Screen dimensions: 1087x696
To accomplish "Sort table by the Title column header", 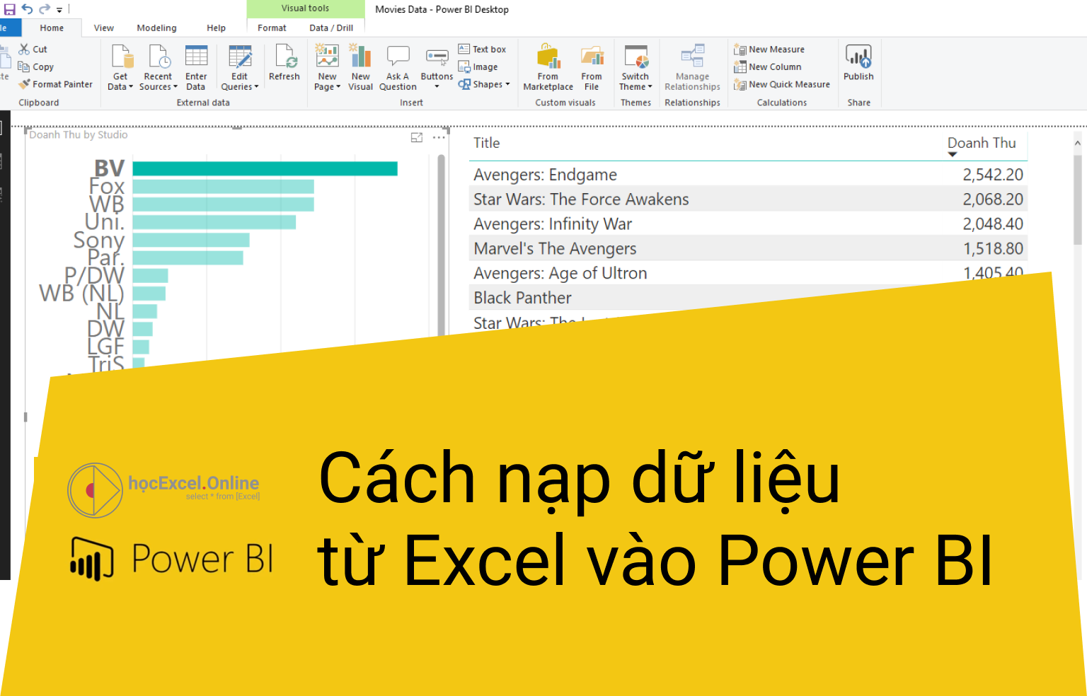I will [x=487, y=143].
